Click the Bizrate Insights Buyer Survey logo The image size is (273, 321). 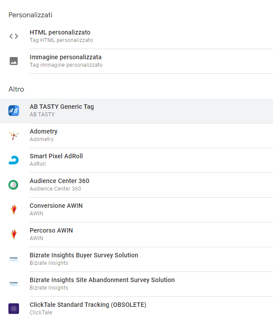click(x=14, y=259)
